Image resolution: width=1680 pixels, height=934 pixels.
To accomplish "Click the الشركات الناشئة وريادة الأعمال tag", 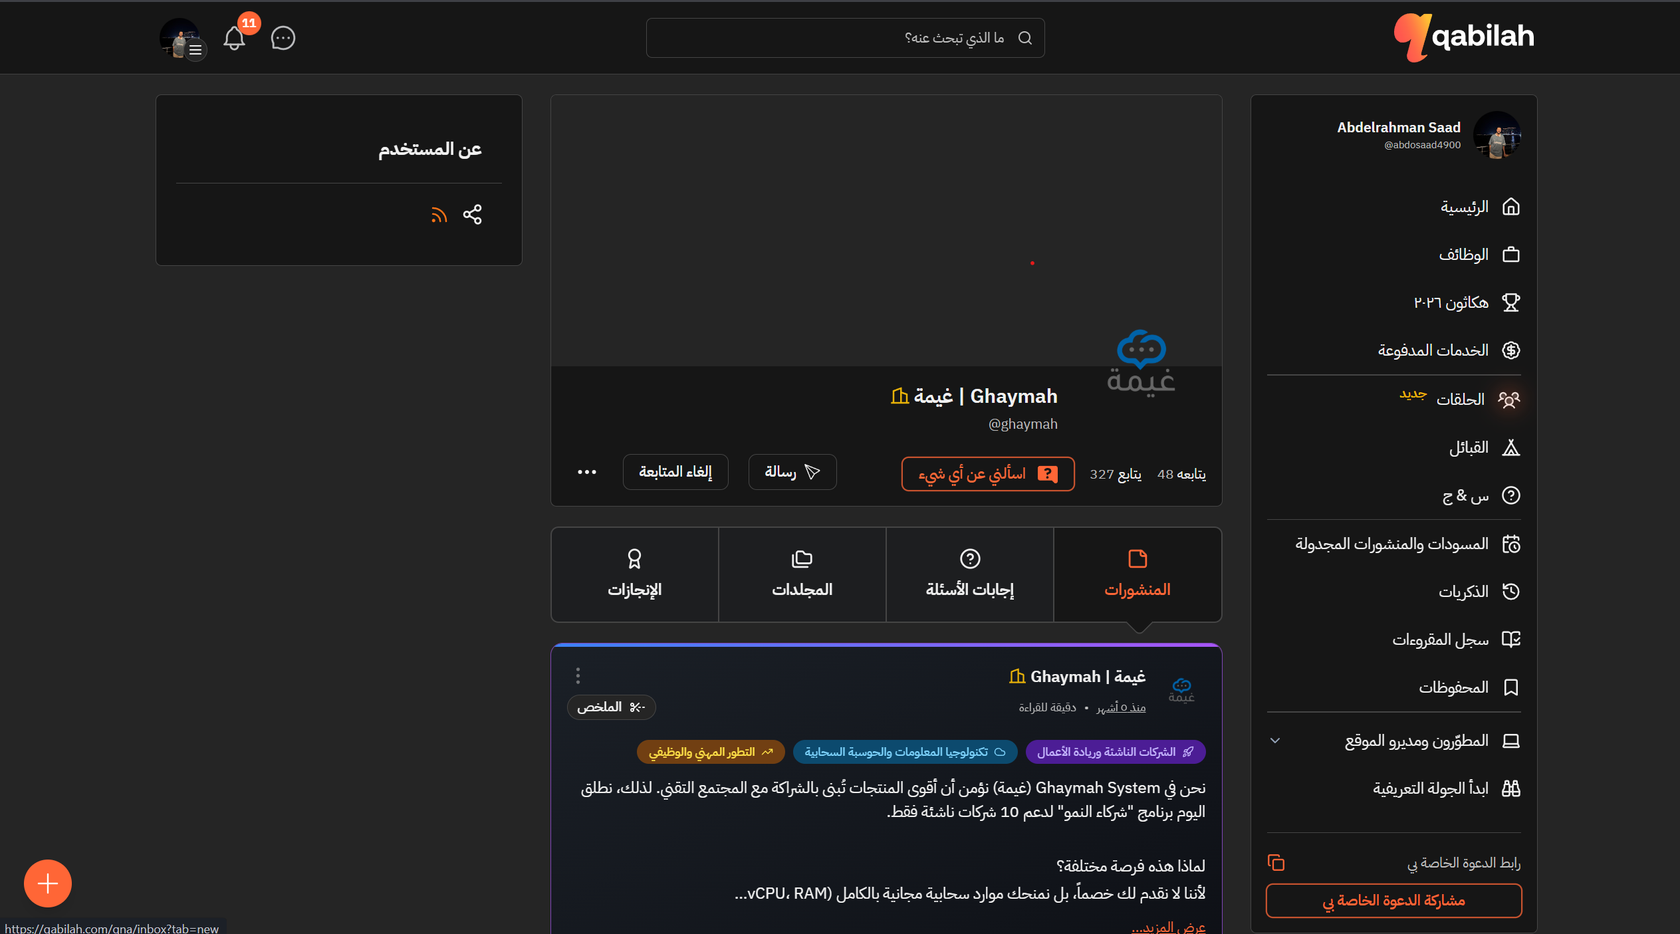I will (1116, 752).
